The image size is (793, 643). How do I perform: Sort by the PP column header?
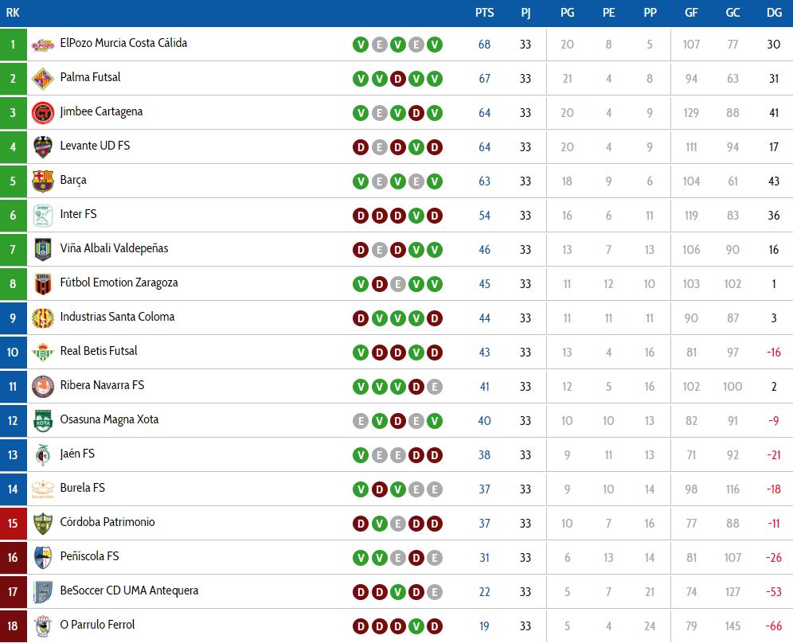(x=650, y=13)
